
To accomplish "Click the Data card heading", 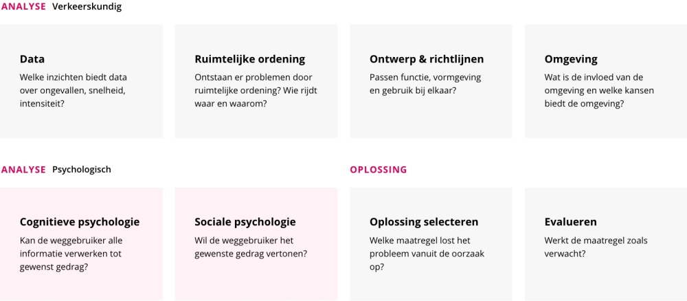I will point(32,59).
